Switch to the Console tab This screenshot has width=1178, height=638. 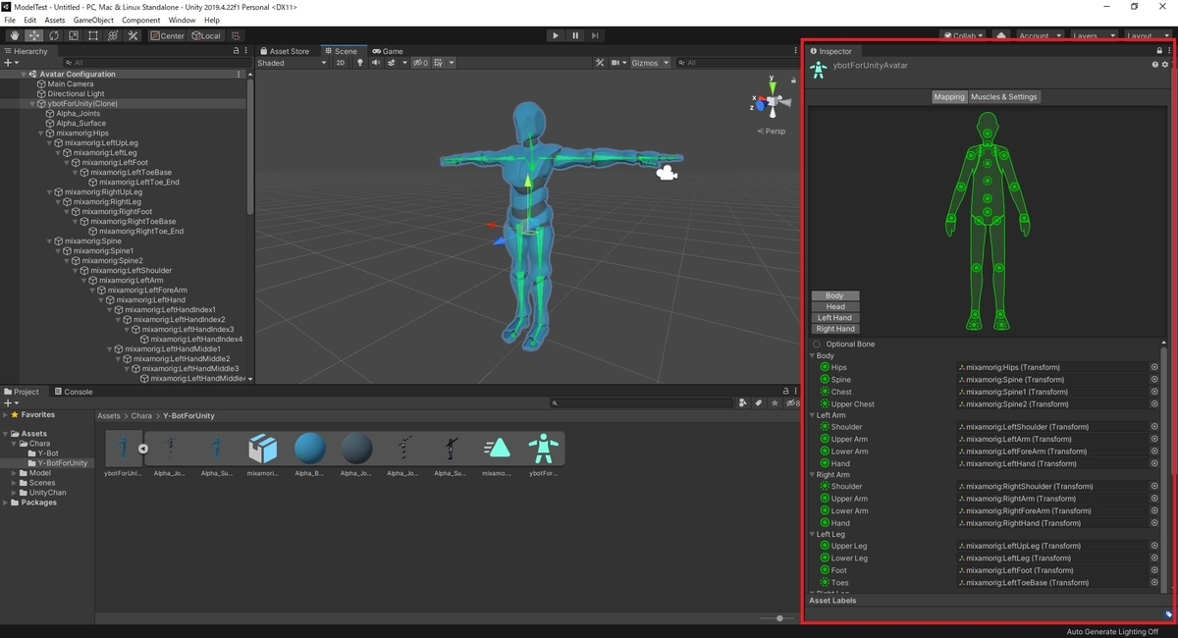[x=73, y=392]
